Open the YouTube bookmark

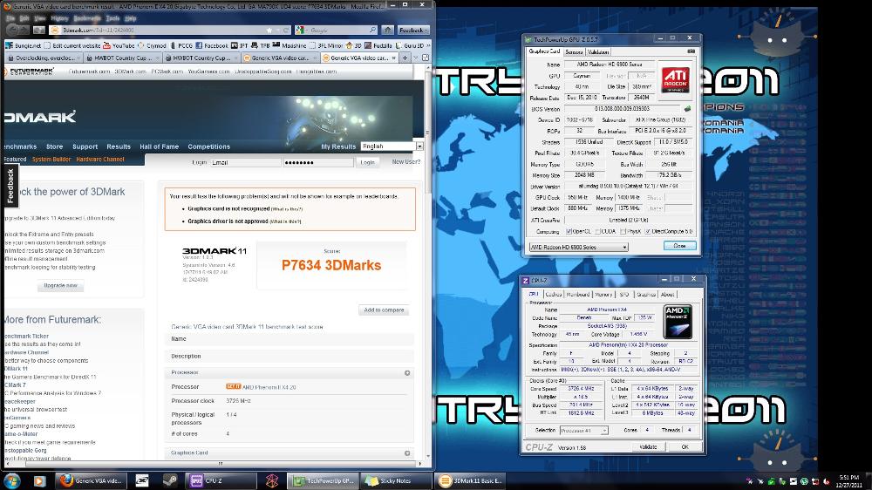click(119, 45)
